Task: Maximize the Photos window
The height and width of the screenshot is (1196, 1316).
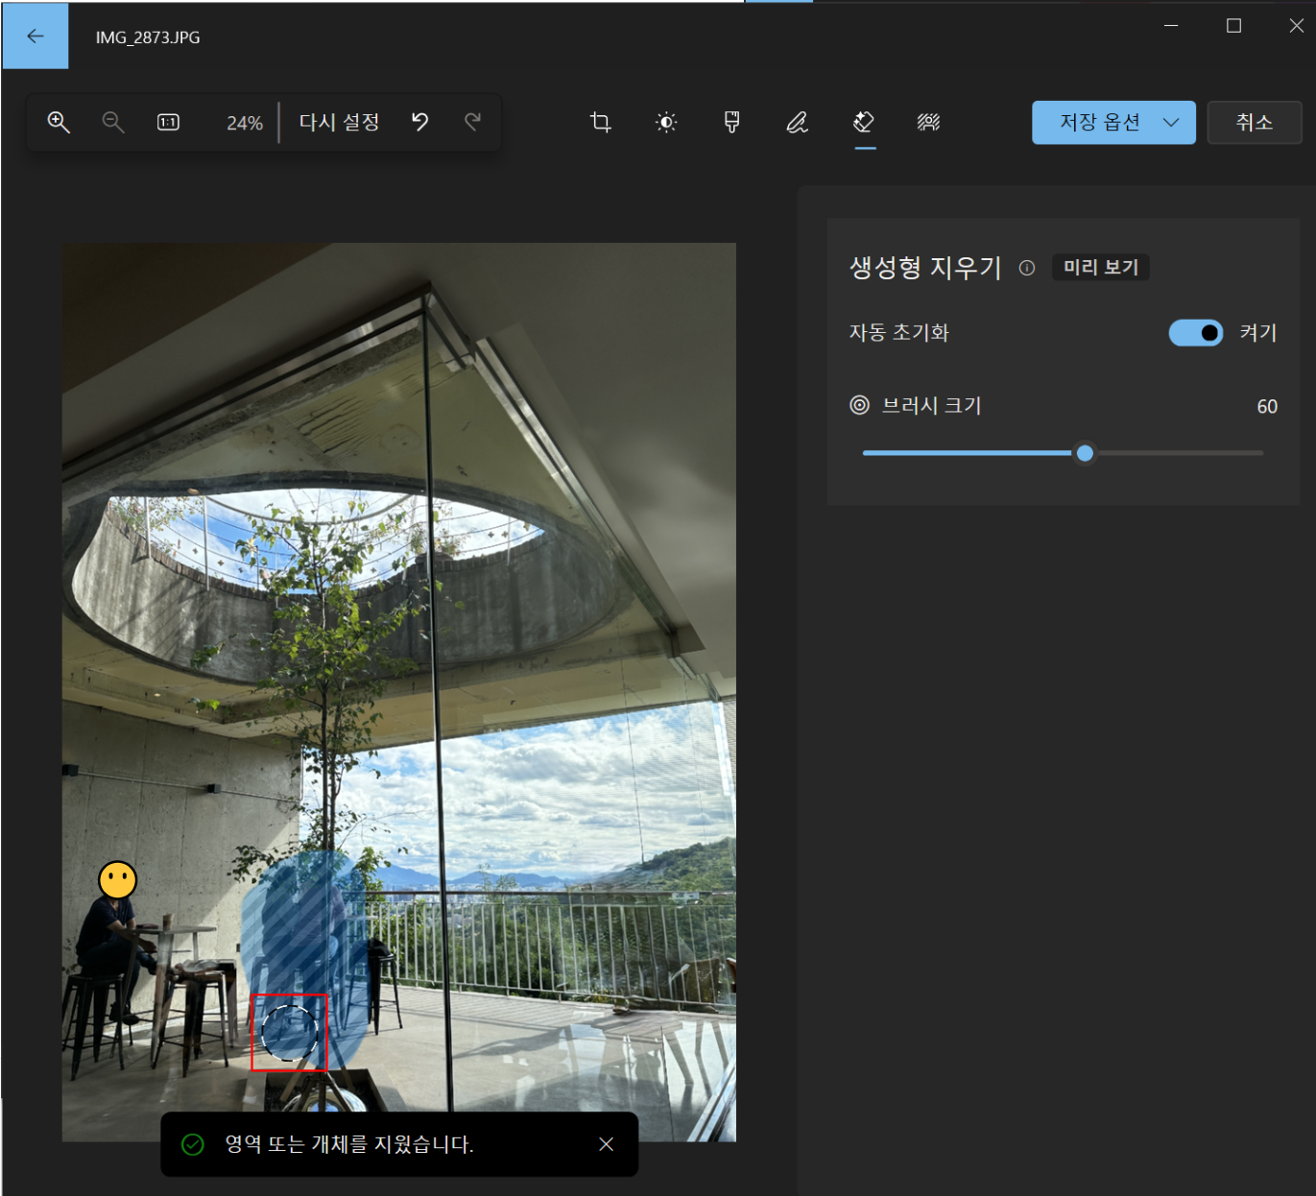Action: point(1233,26)
